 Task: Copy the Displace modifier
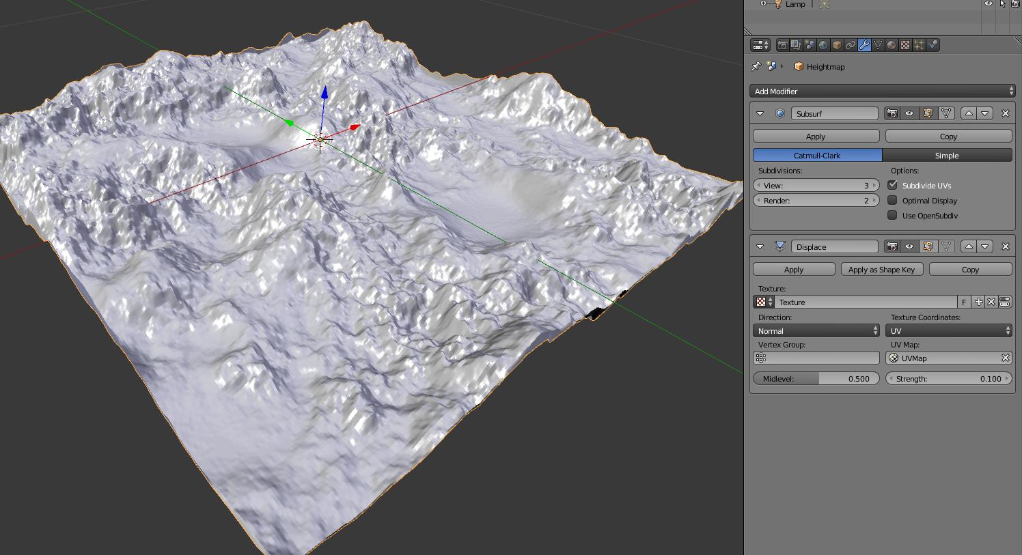[970, 270]
